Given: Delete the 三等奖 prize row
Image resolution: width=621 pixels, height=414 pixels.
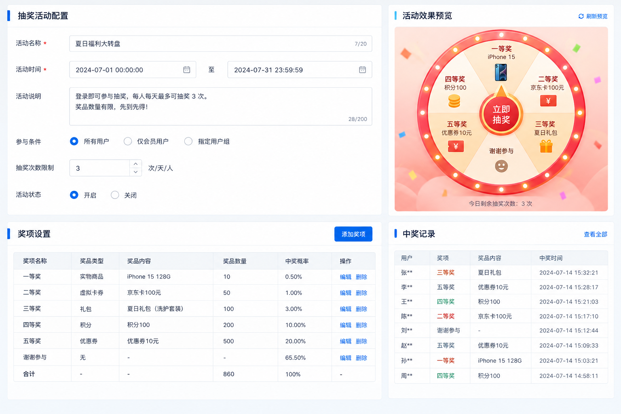Looking at the screenshot, I should (361, 309).
